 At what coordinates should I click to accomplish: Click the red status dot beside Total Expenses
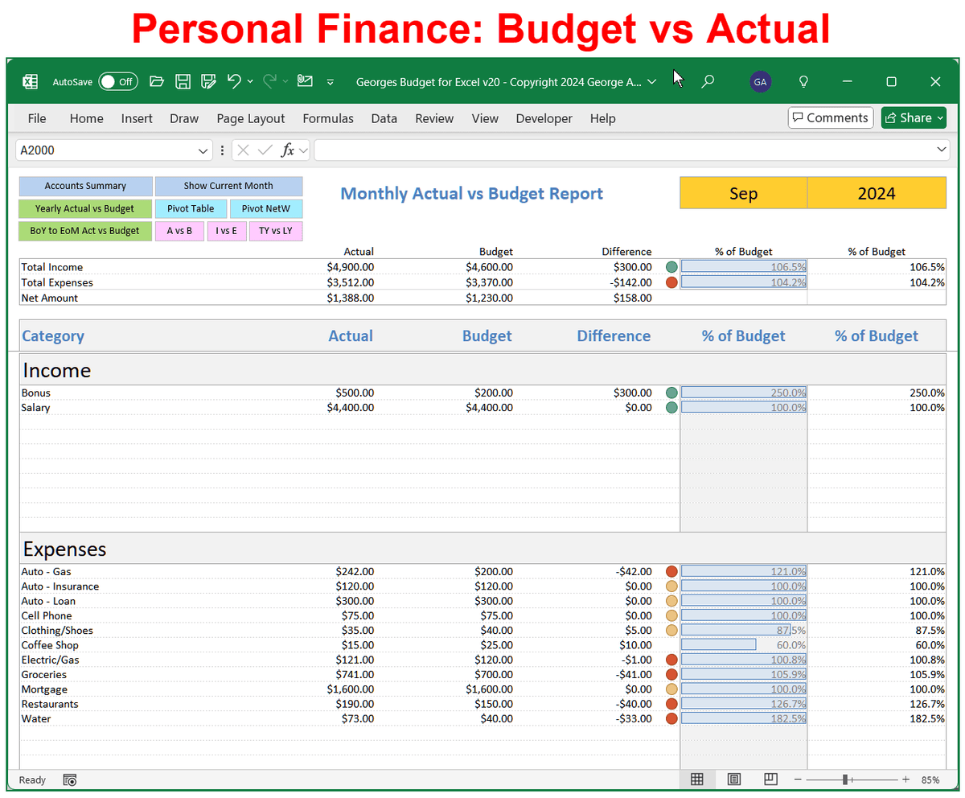pyautogui.click(x=672, y=282)
